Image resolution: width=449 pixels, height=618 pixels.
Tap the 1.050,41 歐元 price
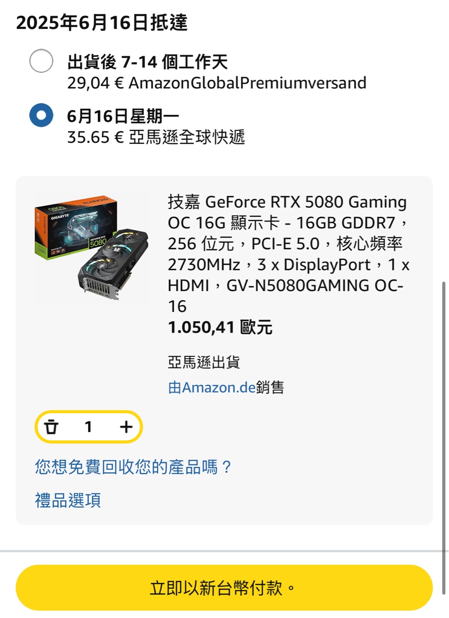[x=220, y=328]
